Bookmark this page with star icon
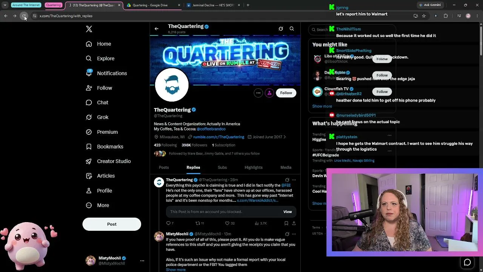The width and height of the screenshot is (483, 272). (x=424, y=16)
